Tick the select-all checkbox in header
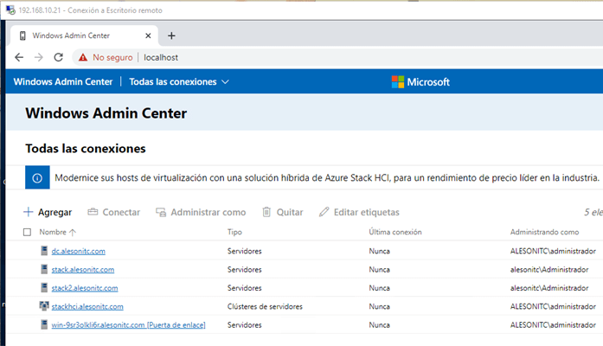The height and width of the screenshot is (346, 603). click(27, 232)
